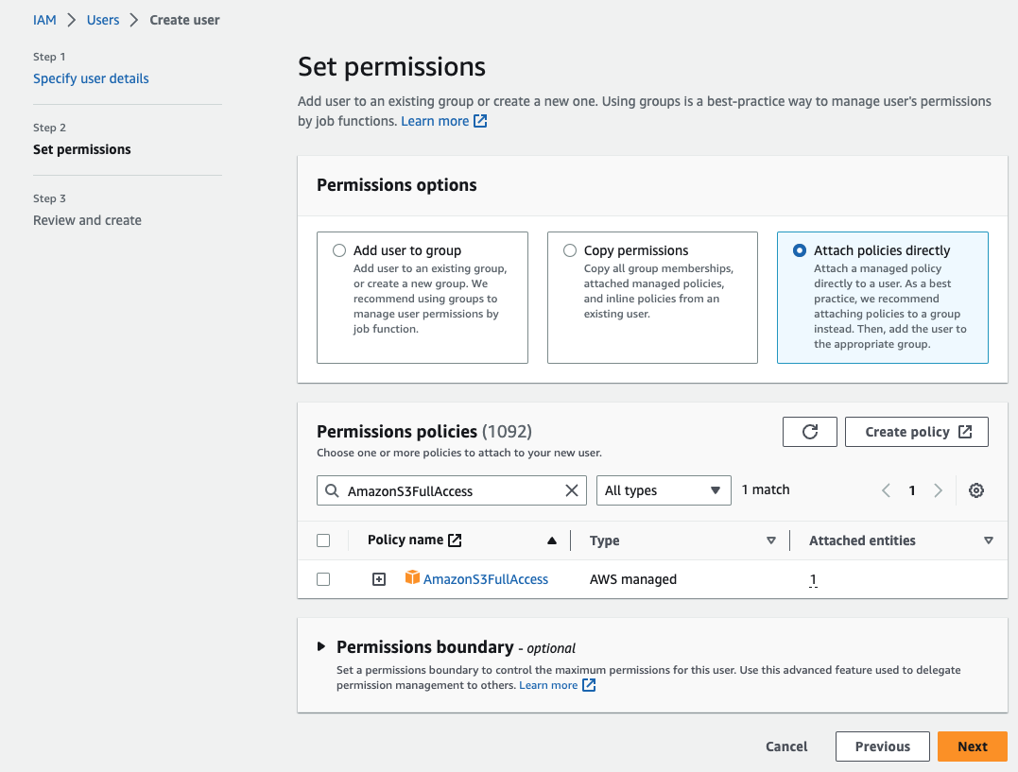Toggle the select-all policies header checkbox
The height and width of the screenshot is (772, 1018).
[x=323, y=540]
